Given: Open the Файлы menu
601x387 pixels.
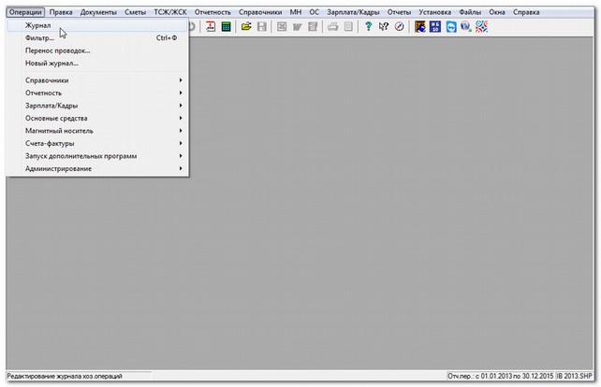Looking at the screenshot, I should coord(470,12).
